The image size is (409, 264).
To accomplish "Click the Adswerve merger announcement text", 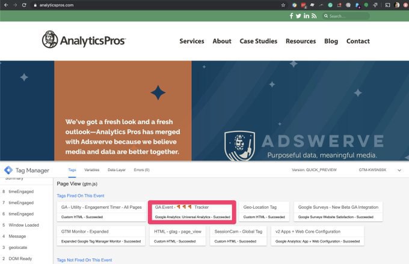I will (x=123, y=137).
